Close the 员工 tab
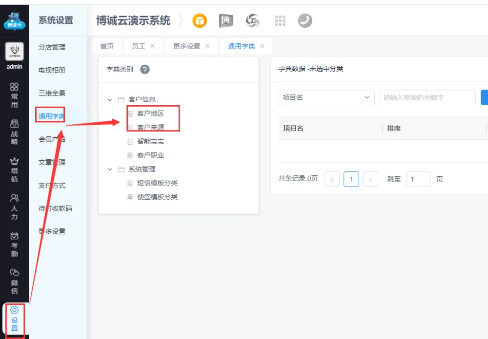 pos(152,46)
